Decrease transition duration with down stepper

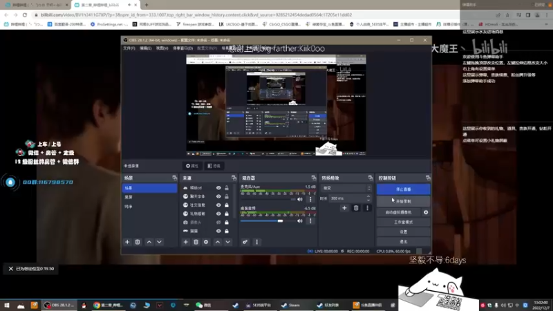(368, 200)
